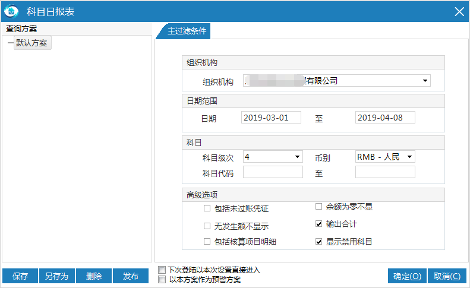Screen dimensions: 470x288
Task: Uncheck 输出合计 checkbox
Action: point(318,224)
